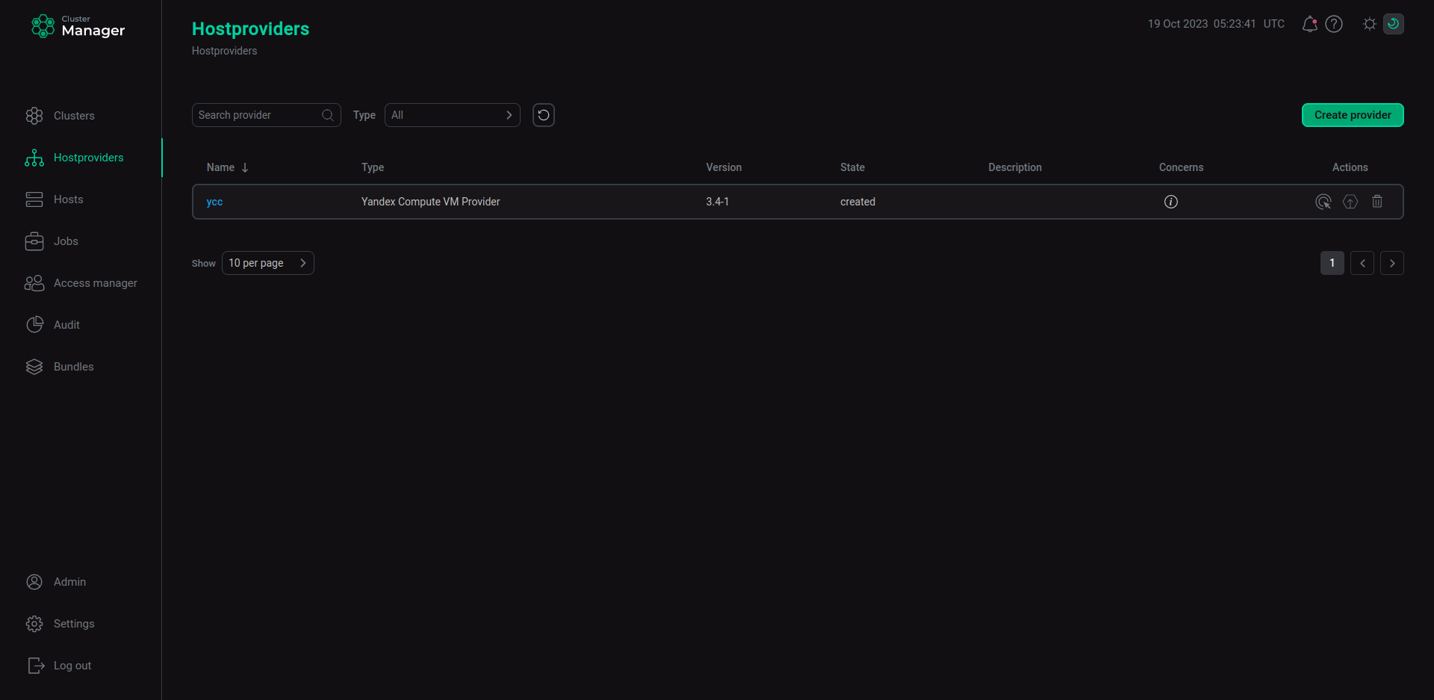Delete the ycc provider with the trash icon
This screenshot has height=700, width=1434.
click(1377, 202)
